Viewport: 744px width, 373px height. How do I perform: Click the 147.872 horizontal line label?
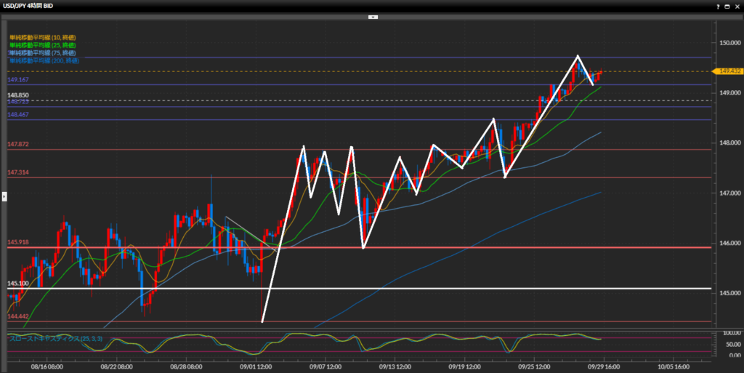point(17,145)
